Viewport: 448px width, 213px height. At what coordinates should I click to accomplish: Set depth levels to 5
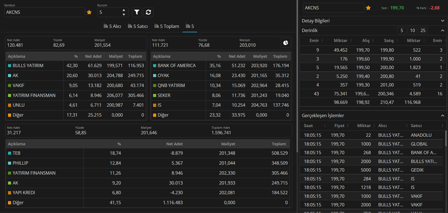click(x=402, y=30)
